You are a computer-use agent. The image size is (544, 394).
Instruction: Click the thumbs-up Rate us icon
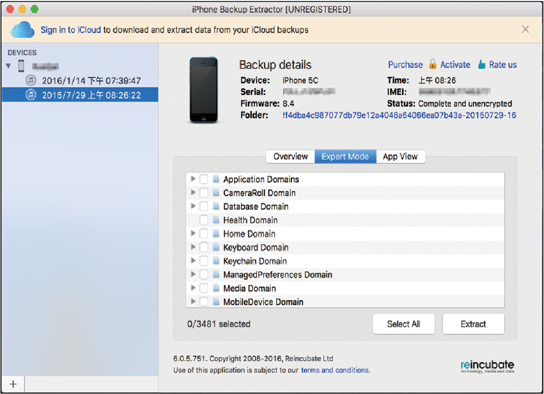click(x=481, y=64)
